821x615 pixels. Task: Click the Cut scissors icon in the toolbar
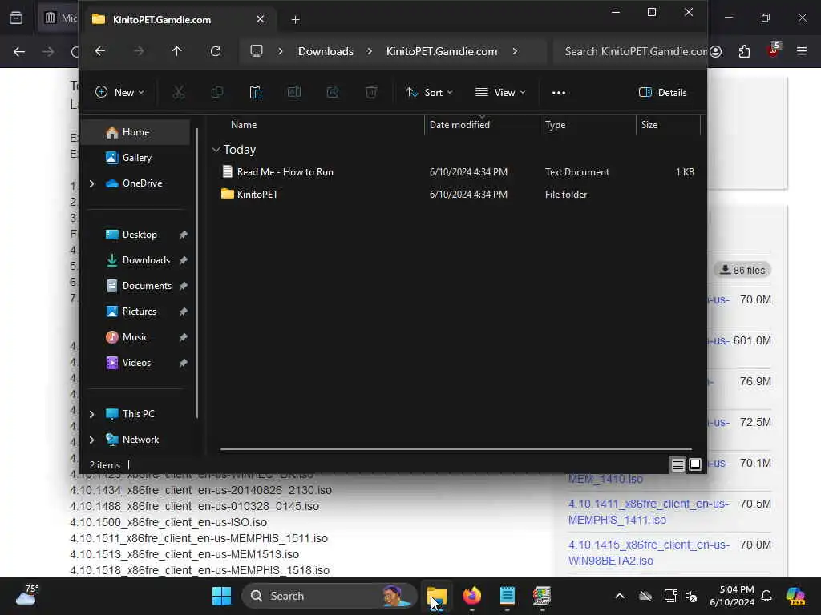click(179, 93)
